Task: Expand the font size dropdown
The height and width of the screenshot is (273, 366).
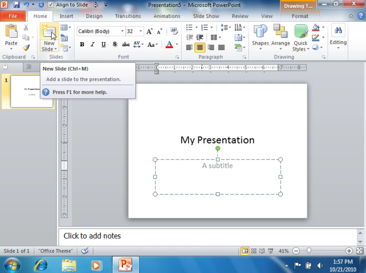Action: [141, 31]
